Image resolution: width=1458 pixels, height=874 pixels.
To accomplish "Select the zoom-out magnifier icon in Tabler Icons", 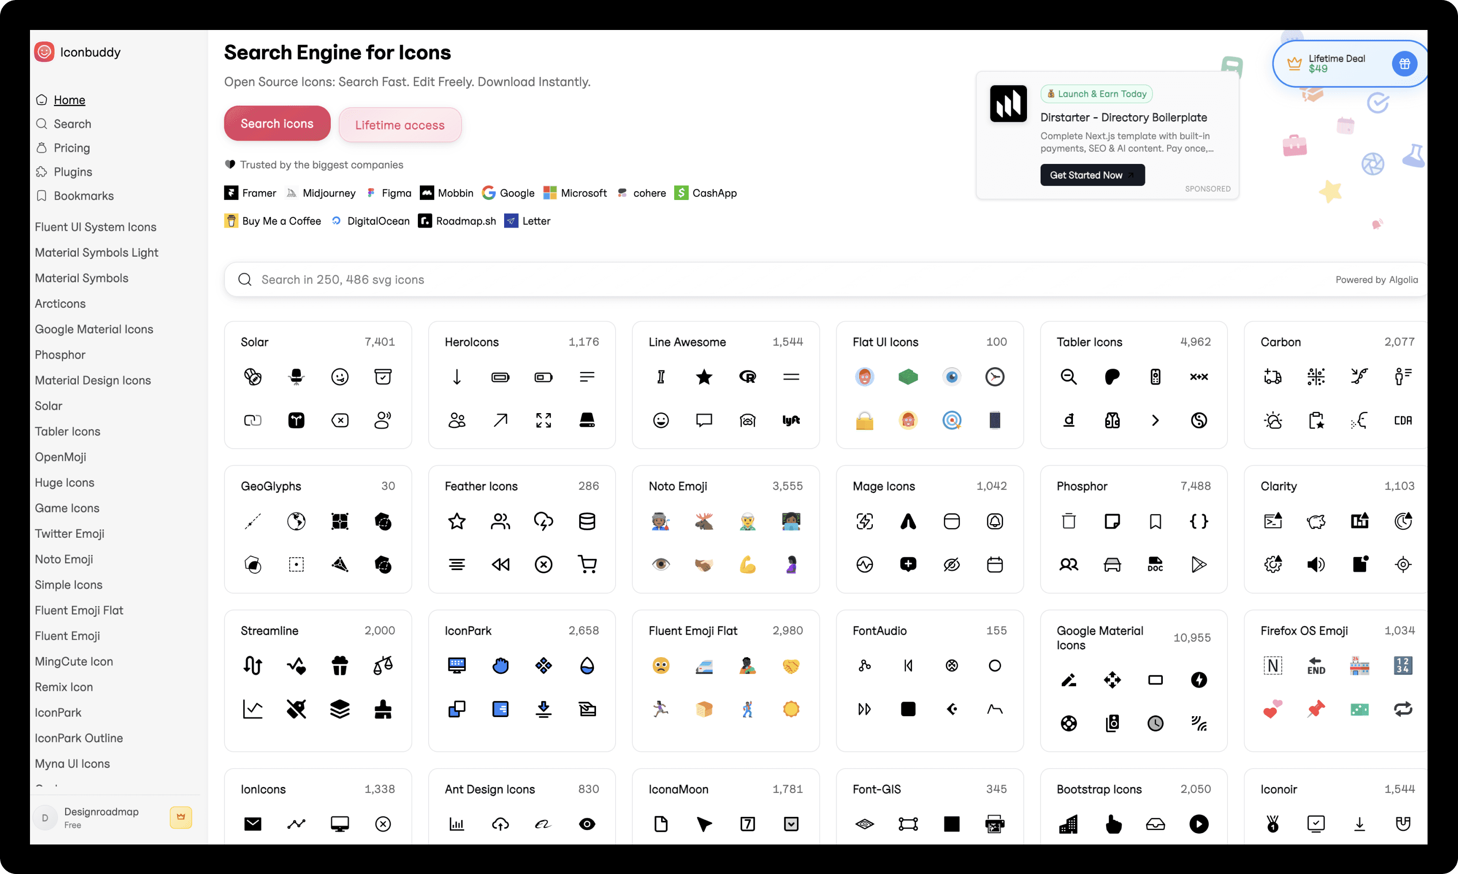I will click(x=1069, y=377).
